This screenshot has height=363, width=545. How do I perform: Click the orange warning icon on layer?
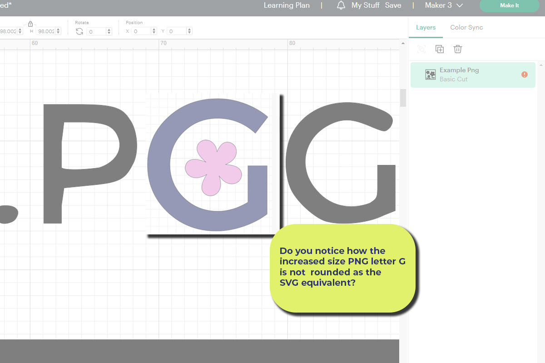point(525,75)
